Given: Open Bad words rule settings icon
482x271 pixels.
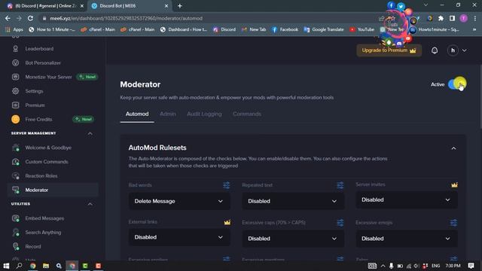Looking at the screenshot, I should [226, 185].
